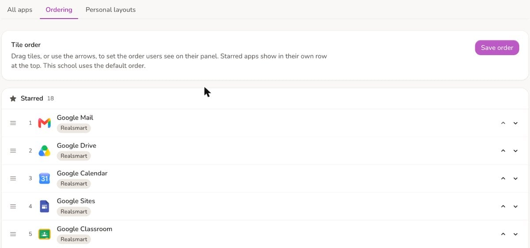530x248 pixels.
Task: Click the Realsmart tag under Google Drive
Action: 74,156
